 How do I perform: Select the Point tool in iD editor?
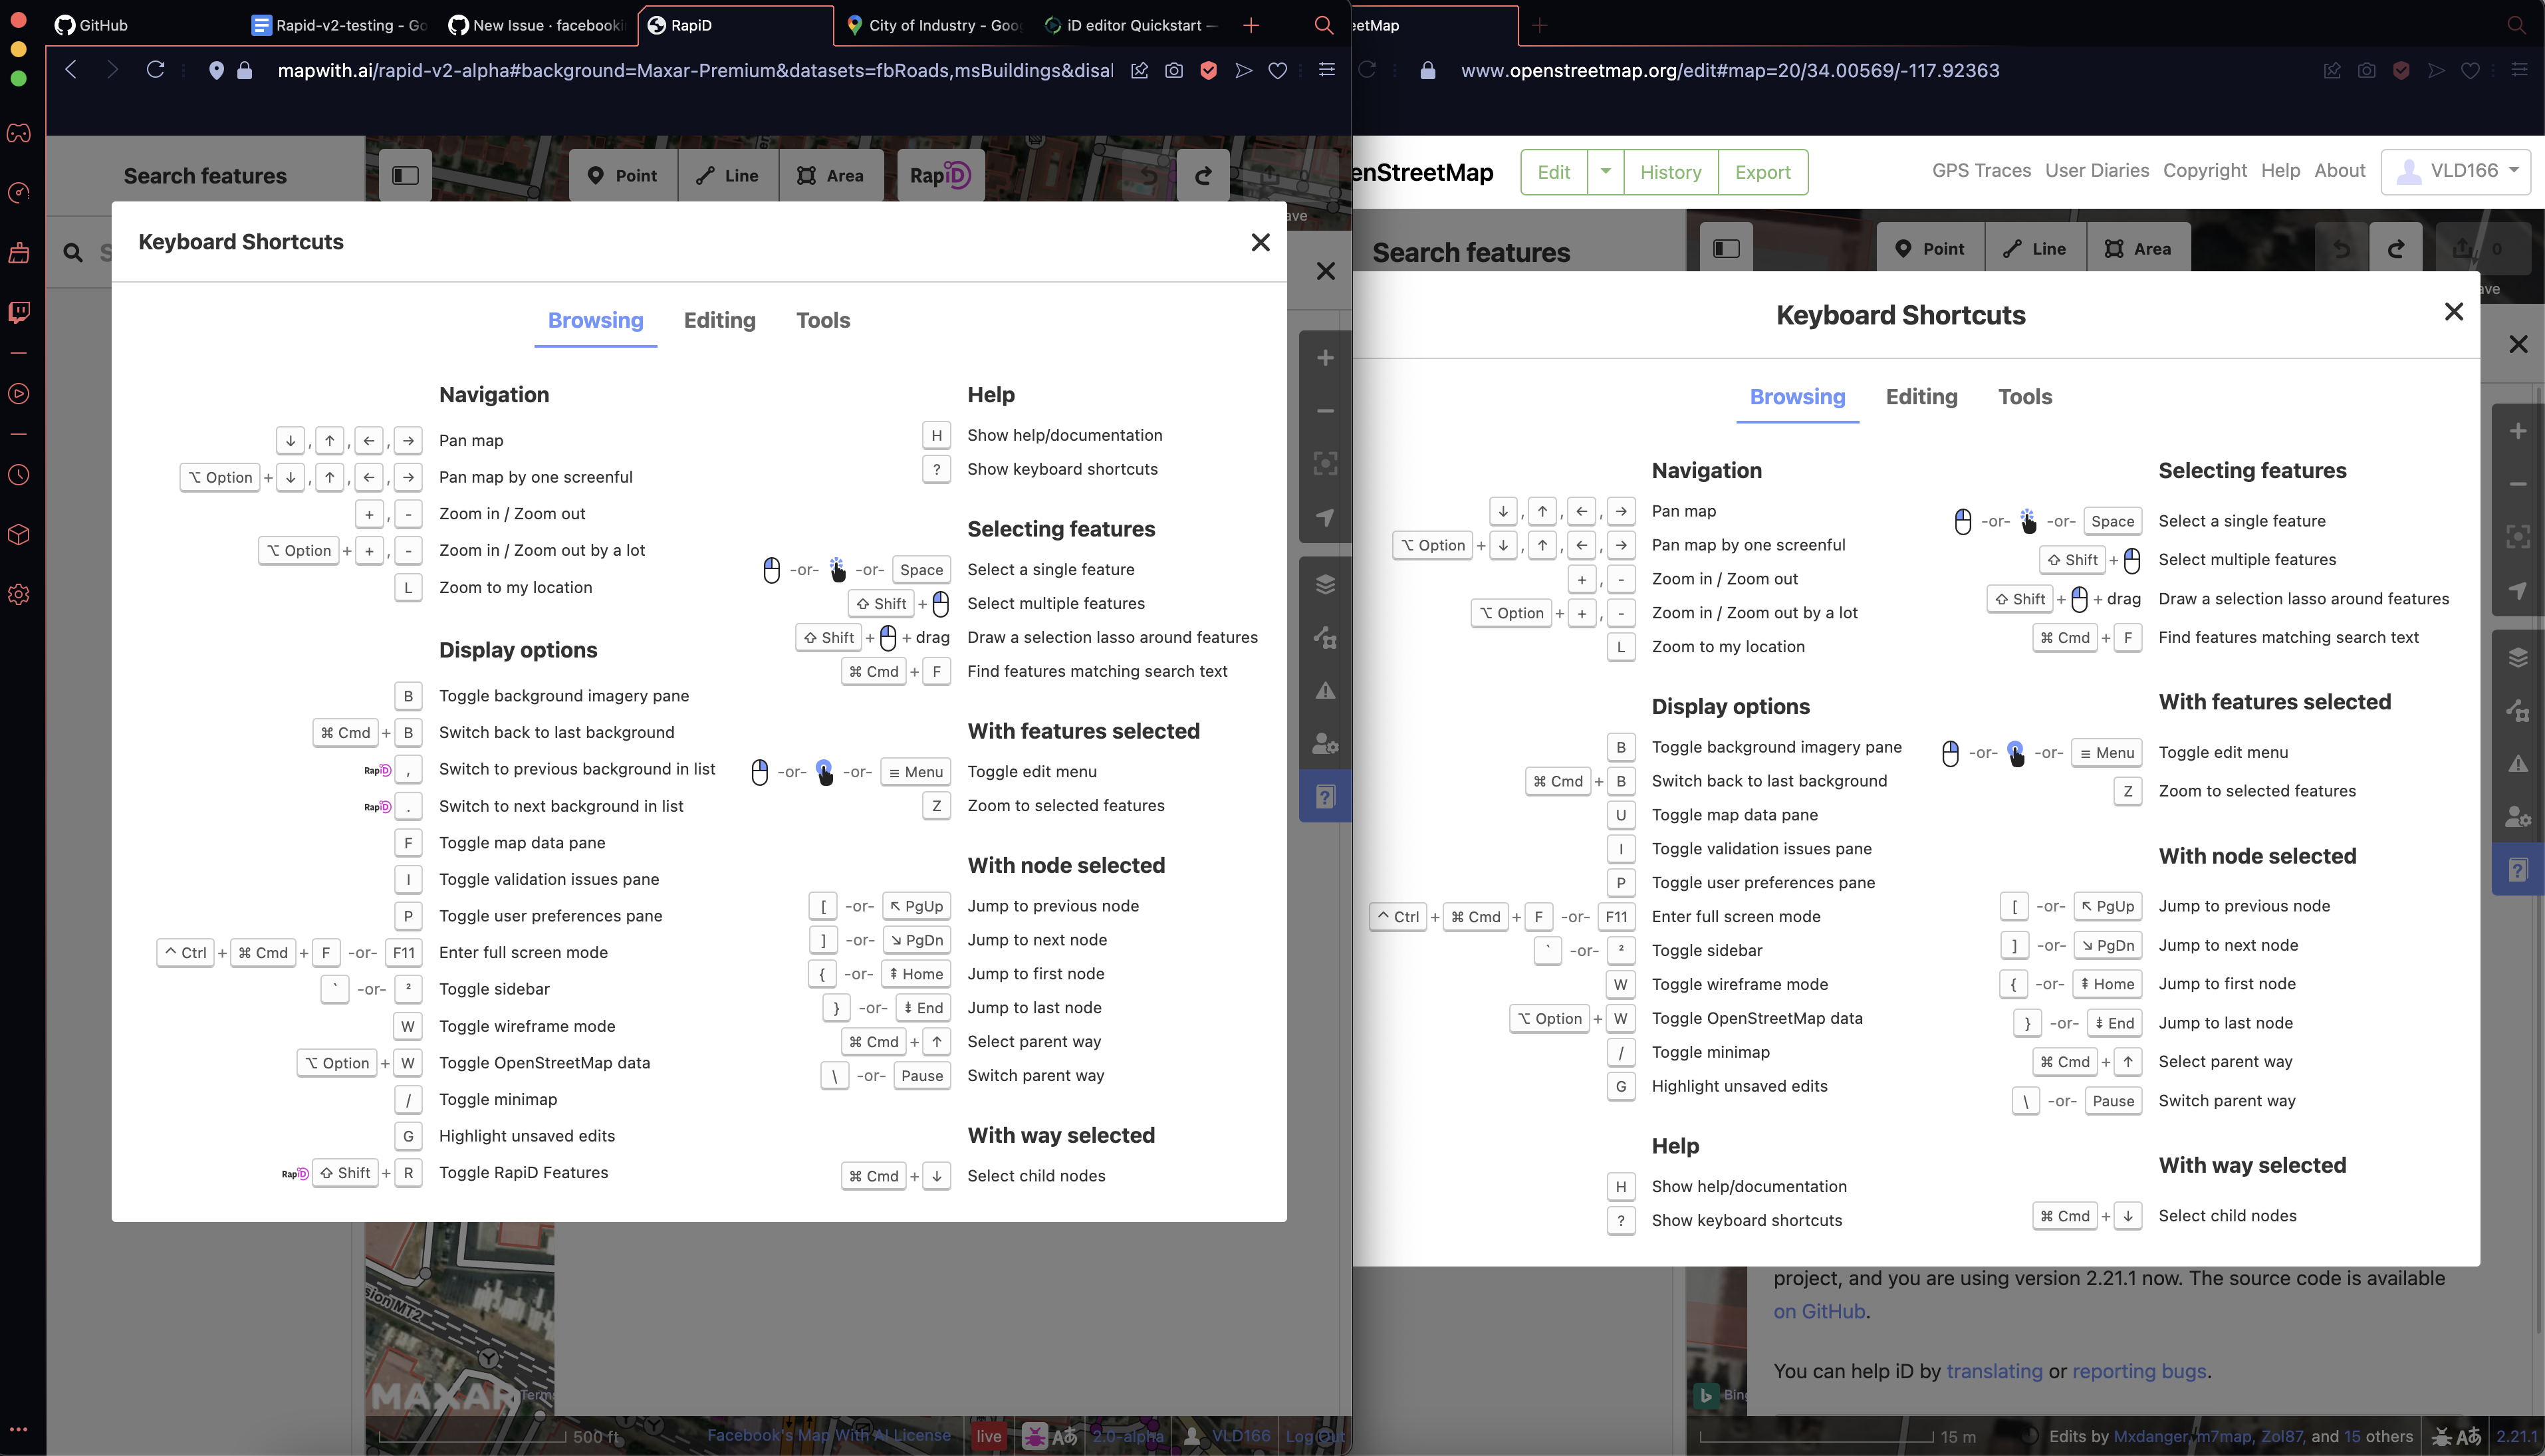tap(1931, 248)
